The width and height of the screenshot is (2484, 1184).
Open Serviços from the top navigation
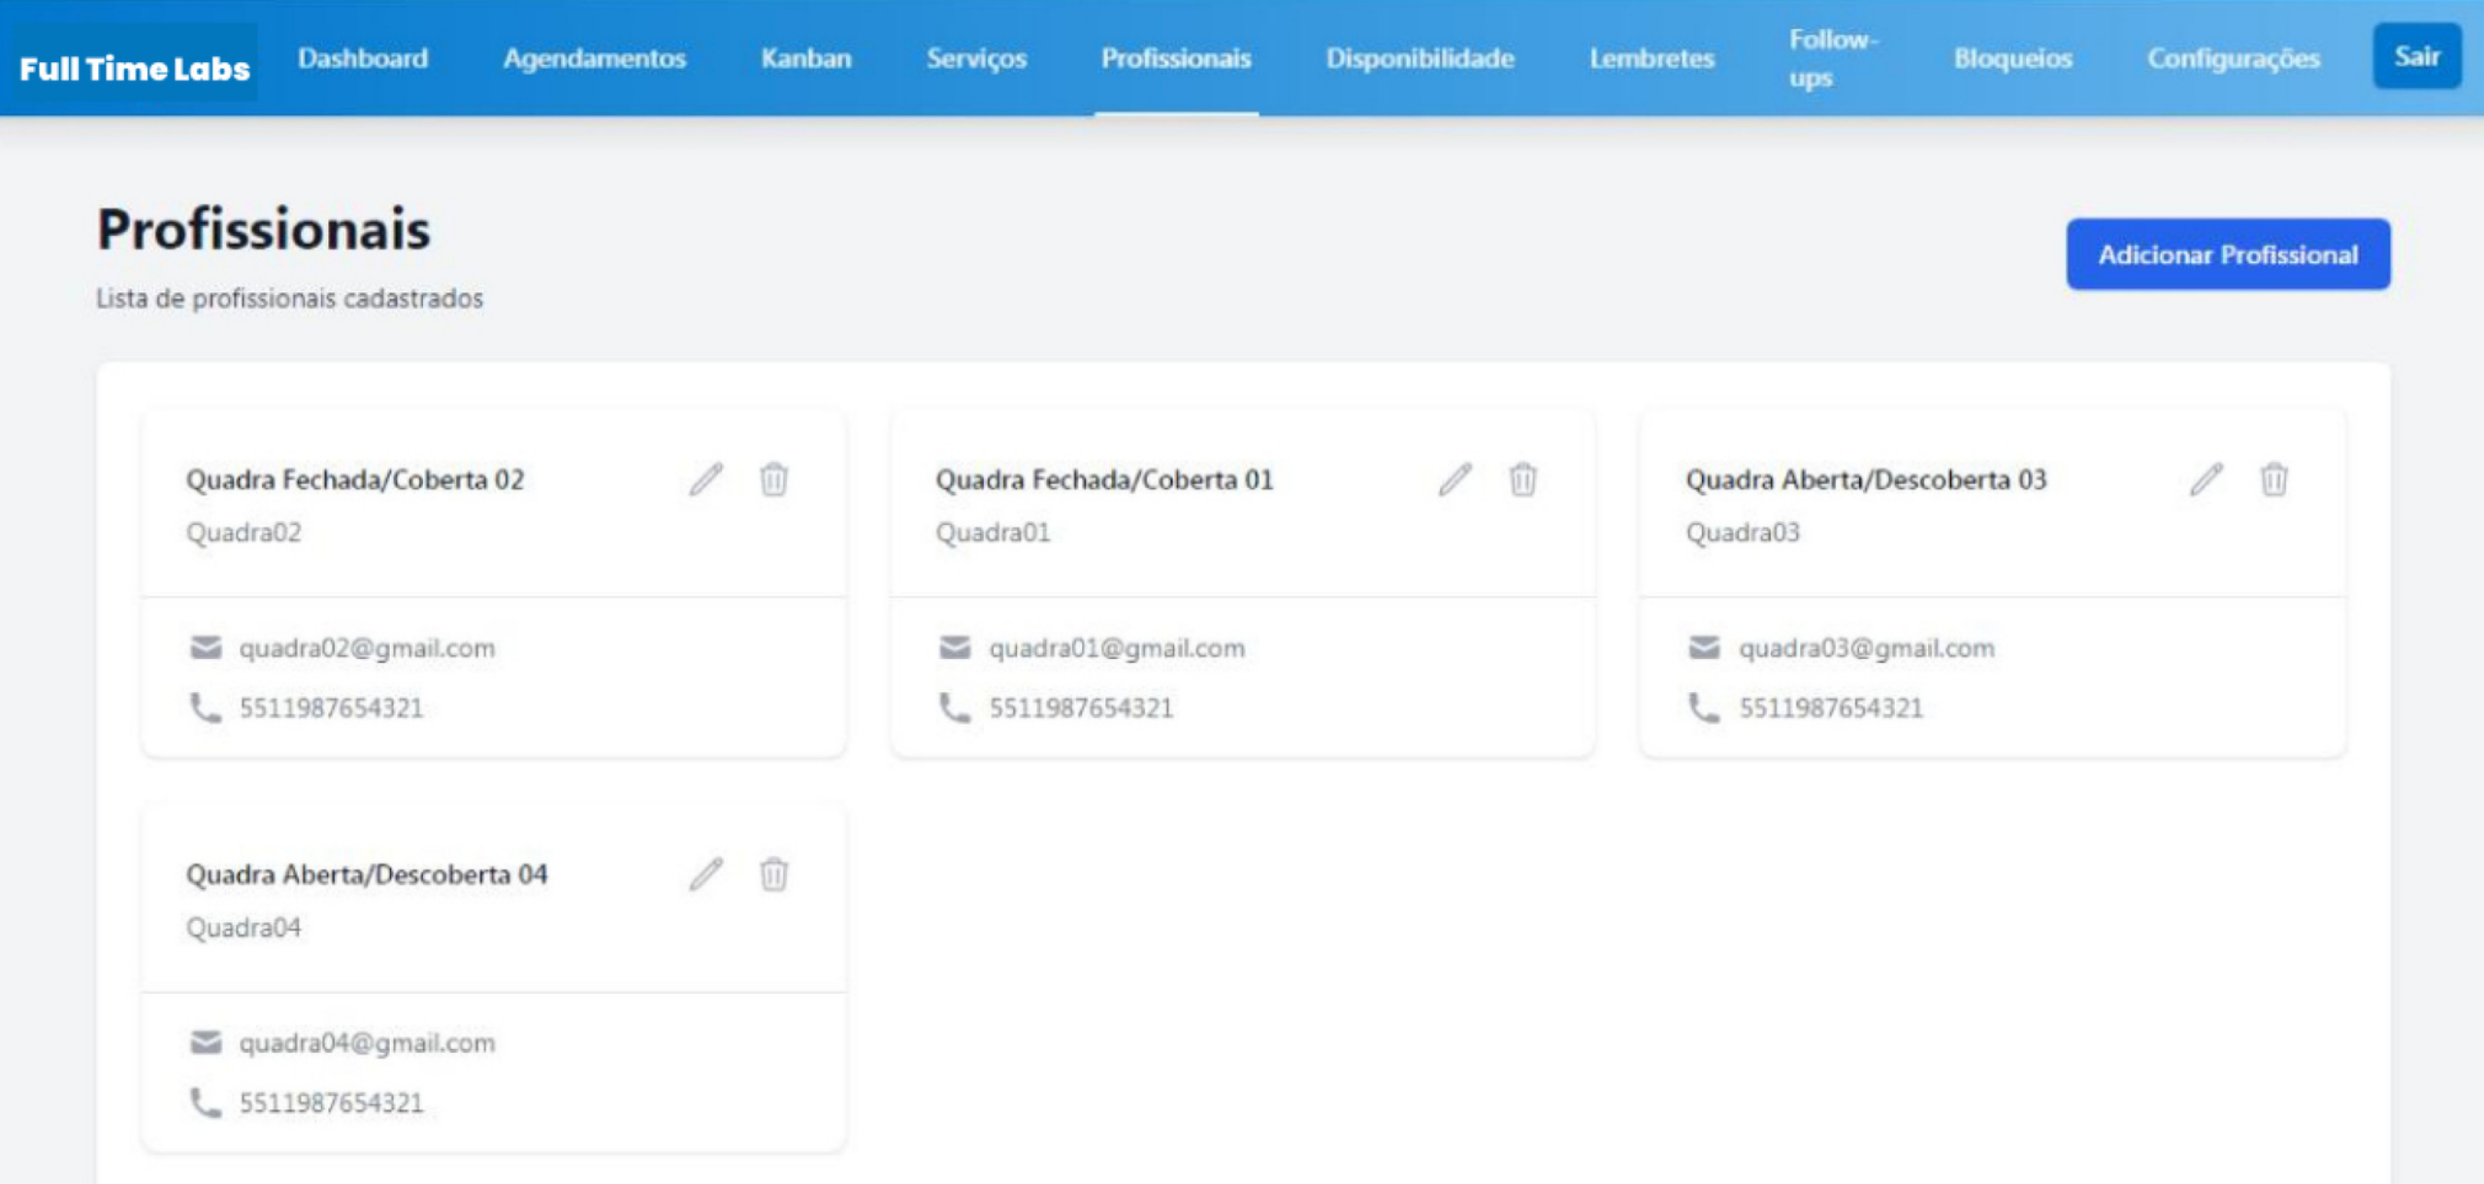[976, 58]
